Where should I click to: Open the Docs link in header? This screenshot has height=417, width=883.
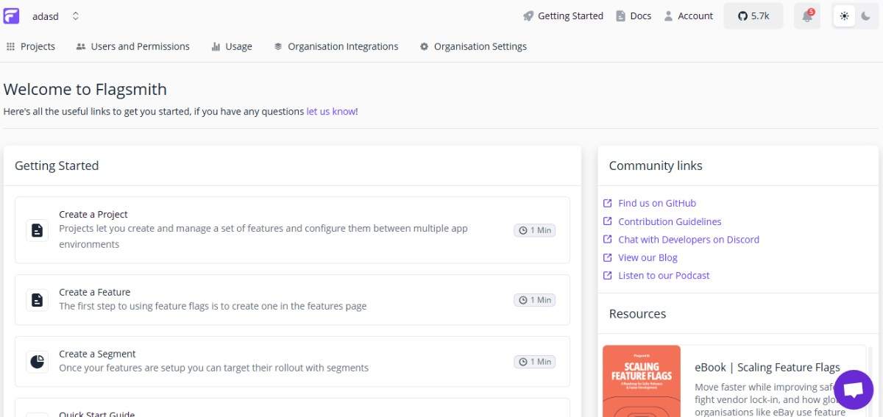(x=634, y=15)
